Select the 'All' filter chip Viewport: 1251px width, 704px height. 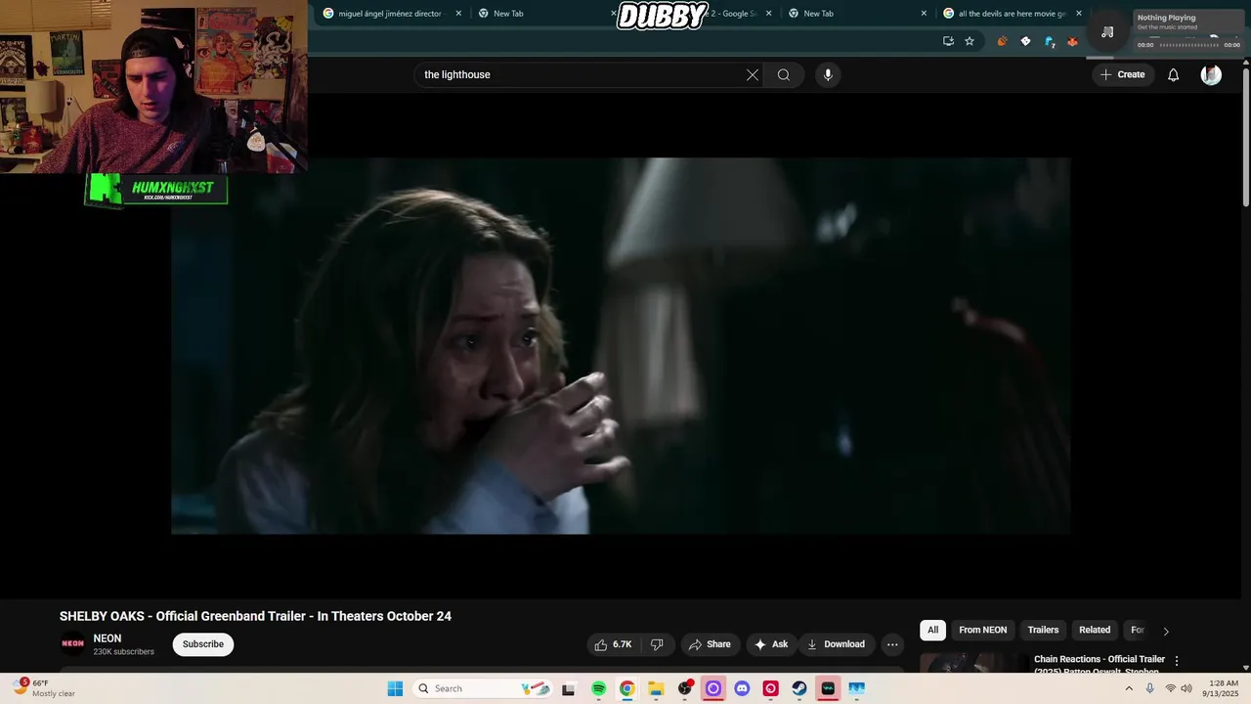point(932,630)
